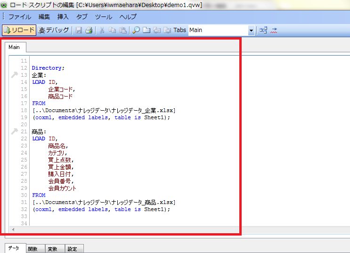Click the horizontal scrollbar left arrow
The height and width of the screenshot is (253, 350).
[13, 229]
